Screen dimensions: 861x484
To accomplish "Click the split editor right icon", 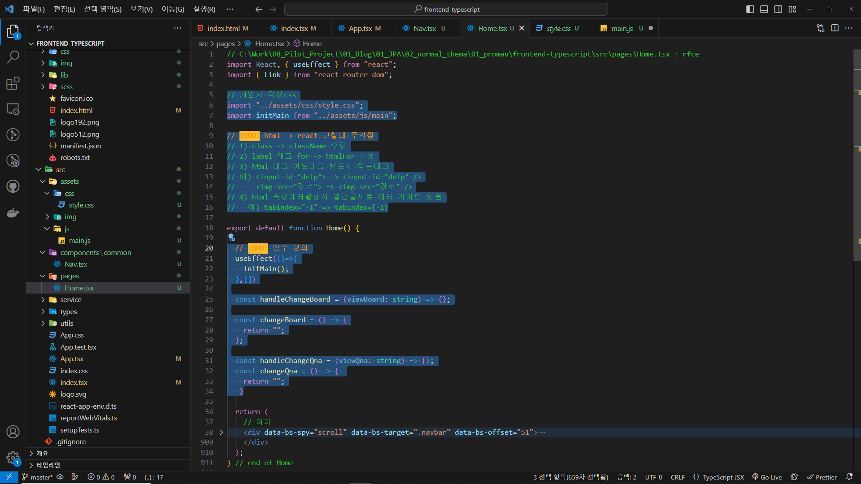I will tap(835, 28).
